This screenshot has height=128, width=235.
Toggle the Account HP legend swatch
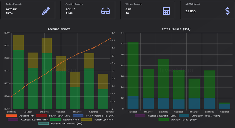pos(12,116)
